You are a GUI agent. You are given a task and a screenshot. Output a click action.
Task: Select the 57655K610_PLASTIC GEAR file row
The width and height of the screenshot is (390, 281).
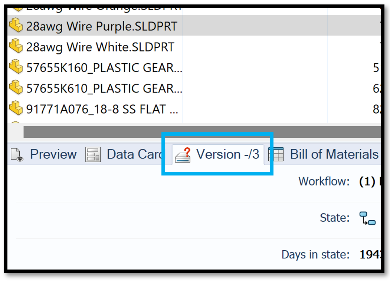pos(104,88)
